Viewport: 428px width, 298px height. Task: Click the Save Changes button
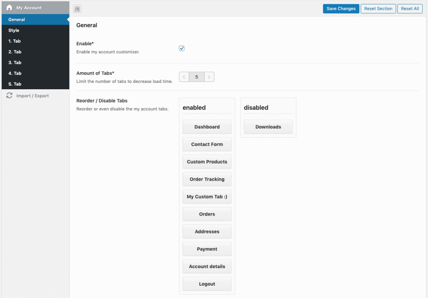tap(341, 9)
